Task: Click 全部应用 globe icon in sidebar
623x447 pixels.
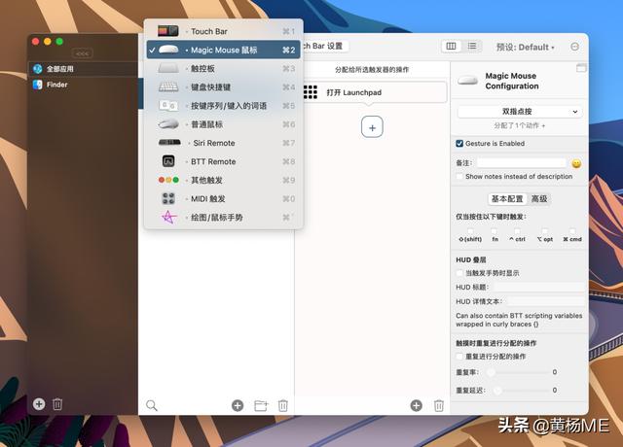Action: [38, 69]
